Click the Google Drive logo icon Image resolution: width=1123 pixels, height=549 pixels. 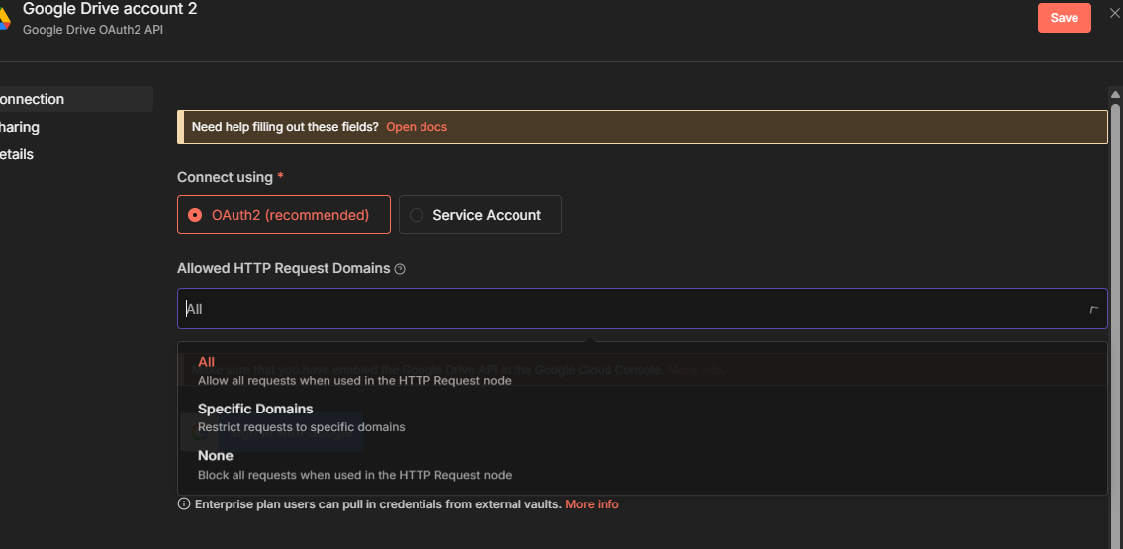point(4,18)
